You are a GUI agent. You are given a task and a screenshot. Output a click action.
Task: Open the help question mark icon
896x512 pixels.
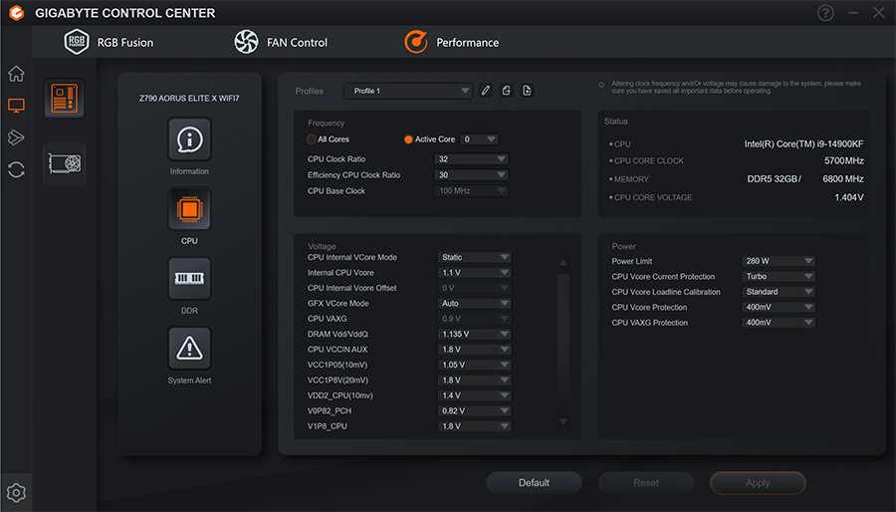click(x=825, y=13)
